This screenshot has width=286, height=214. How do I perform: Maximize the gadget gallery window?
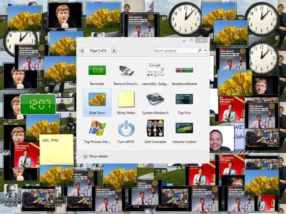pos(192,40)
